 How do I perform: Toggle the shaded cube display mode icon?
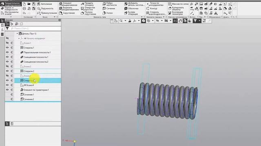(143, 21)
